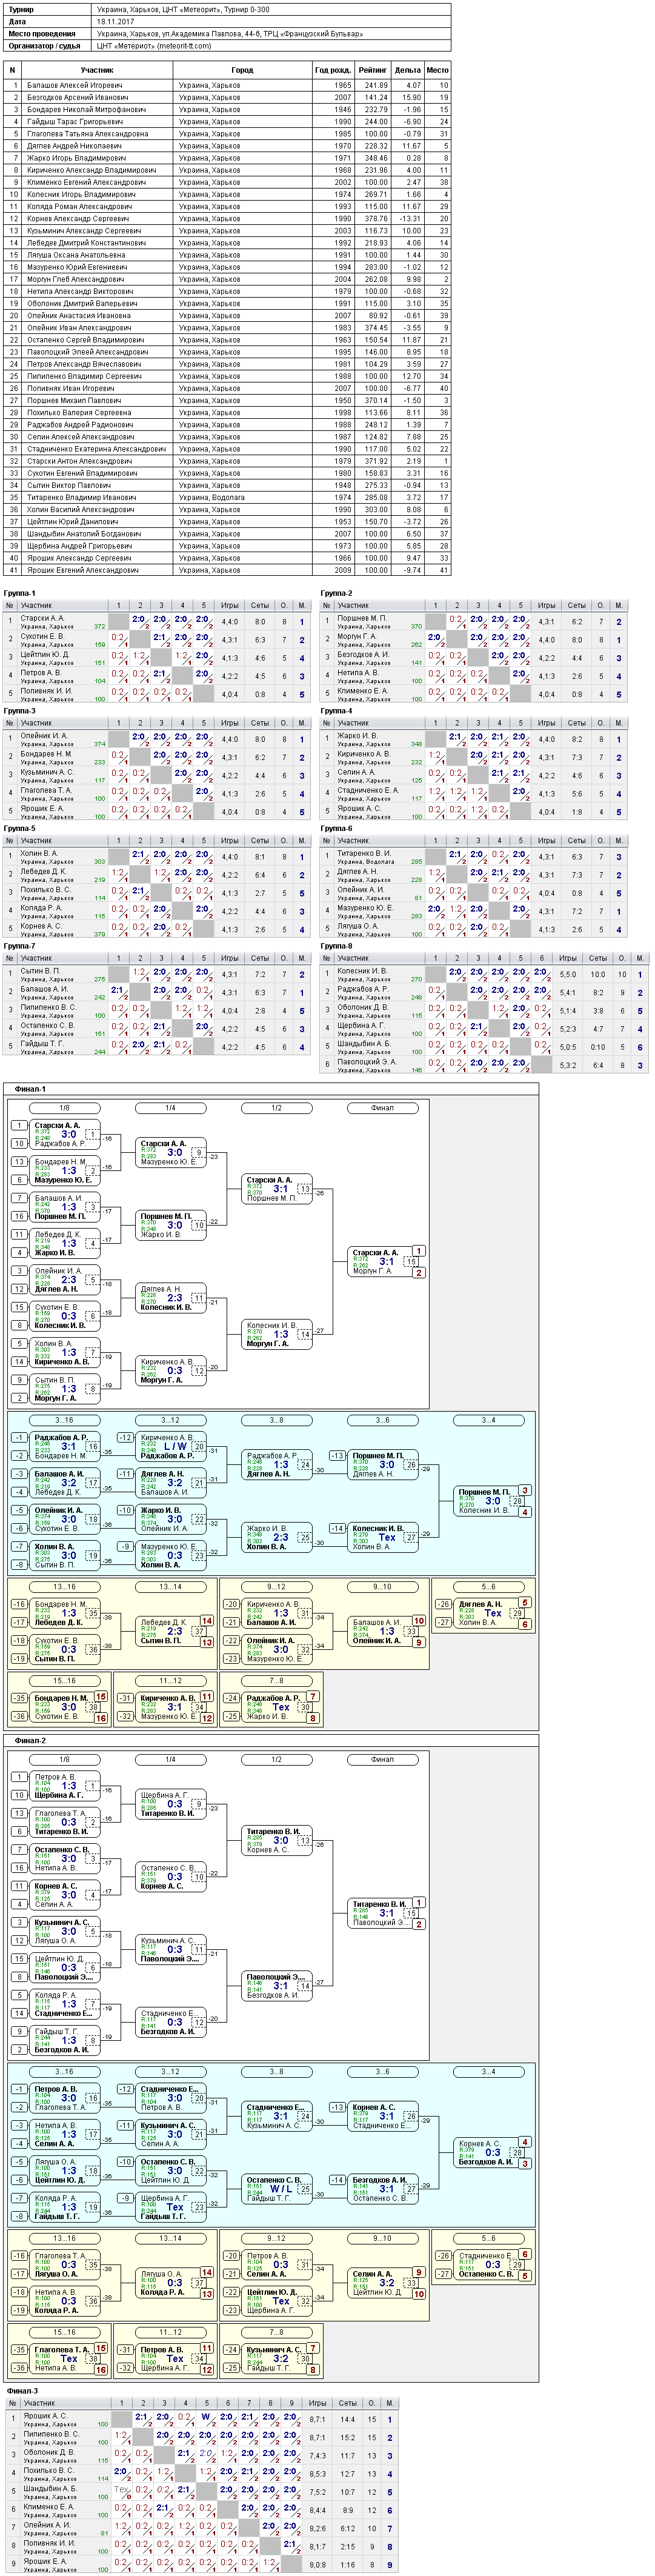Click the 'Место' column header
The width and height of the screenshot is (655, 2576).
(437, 70)
